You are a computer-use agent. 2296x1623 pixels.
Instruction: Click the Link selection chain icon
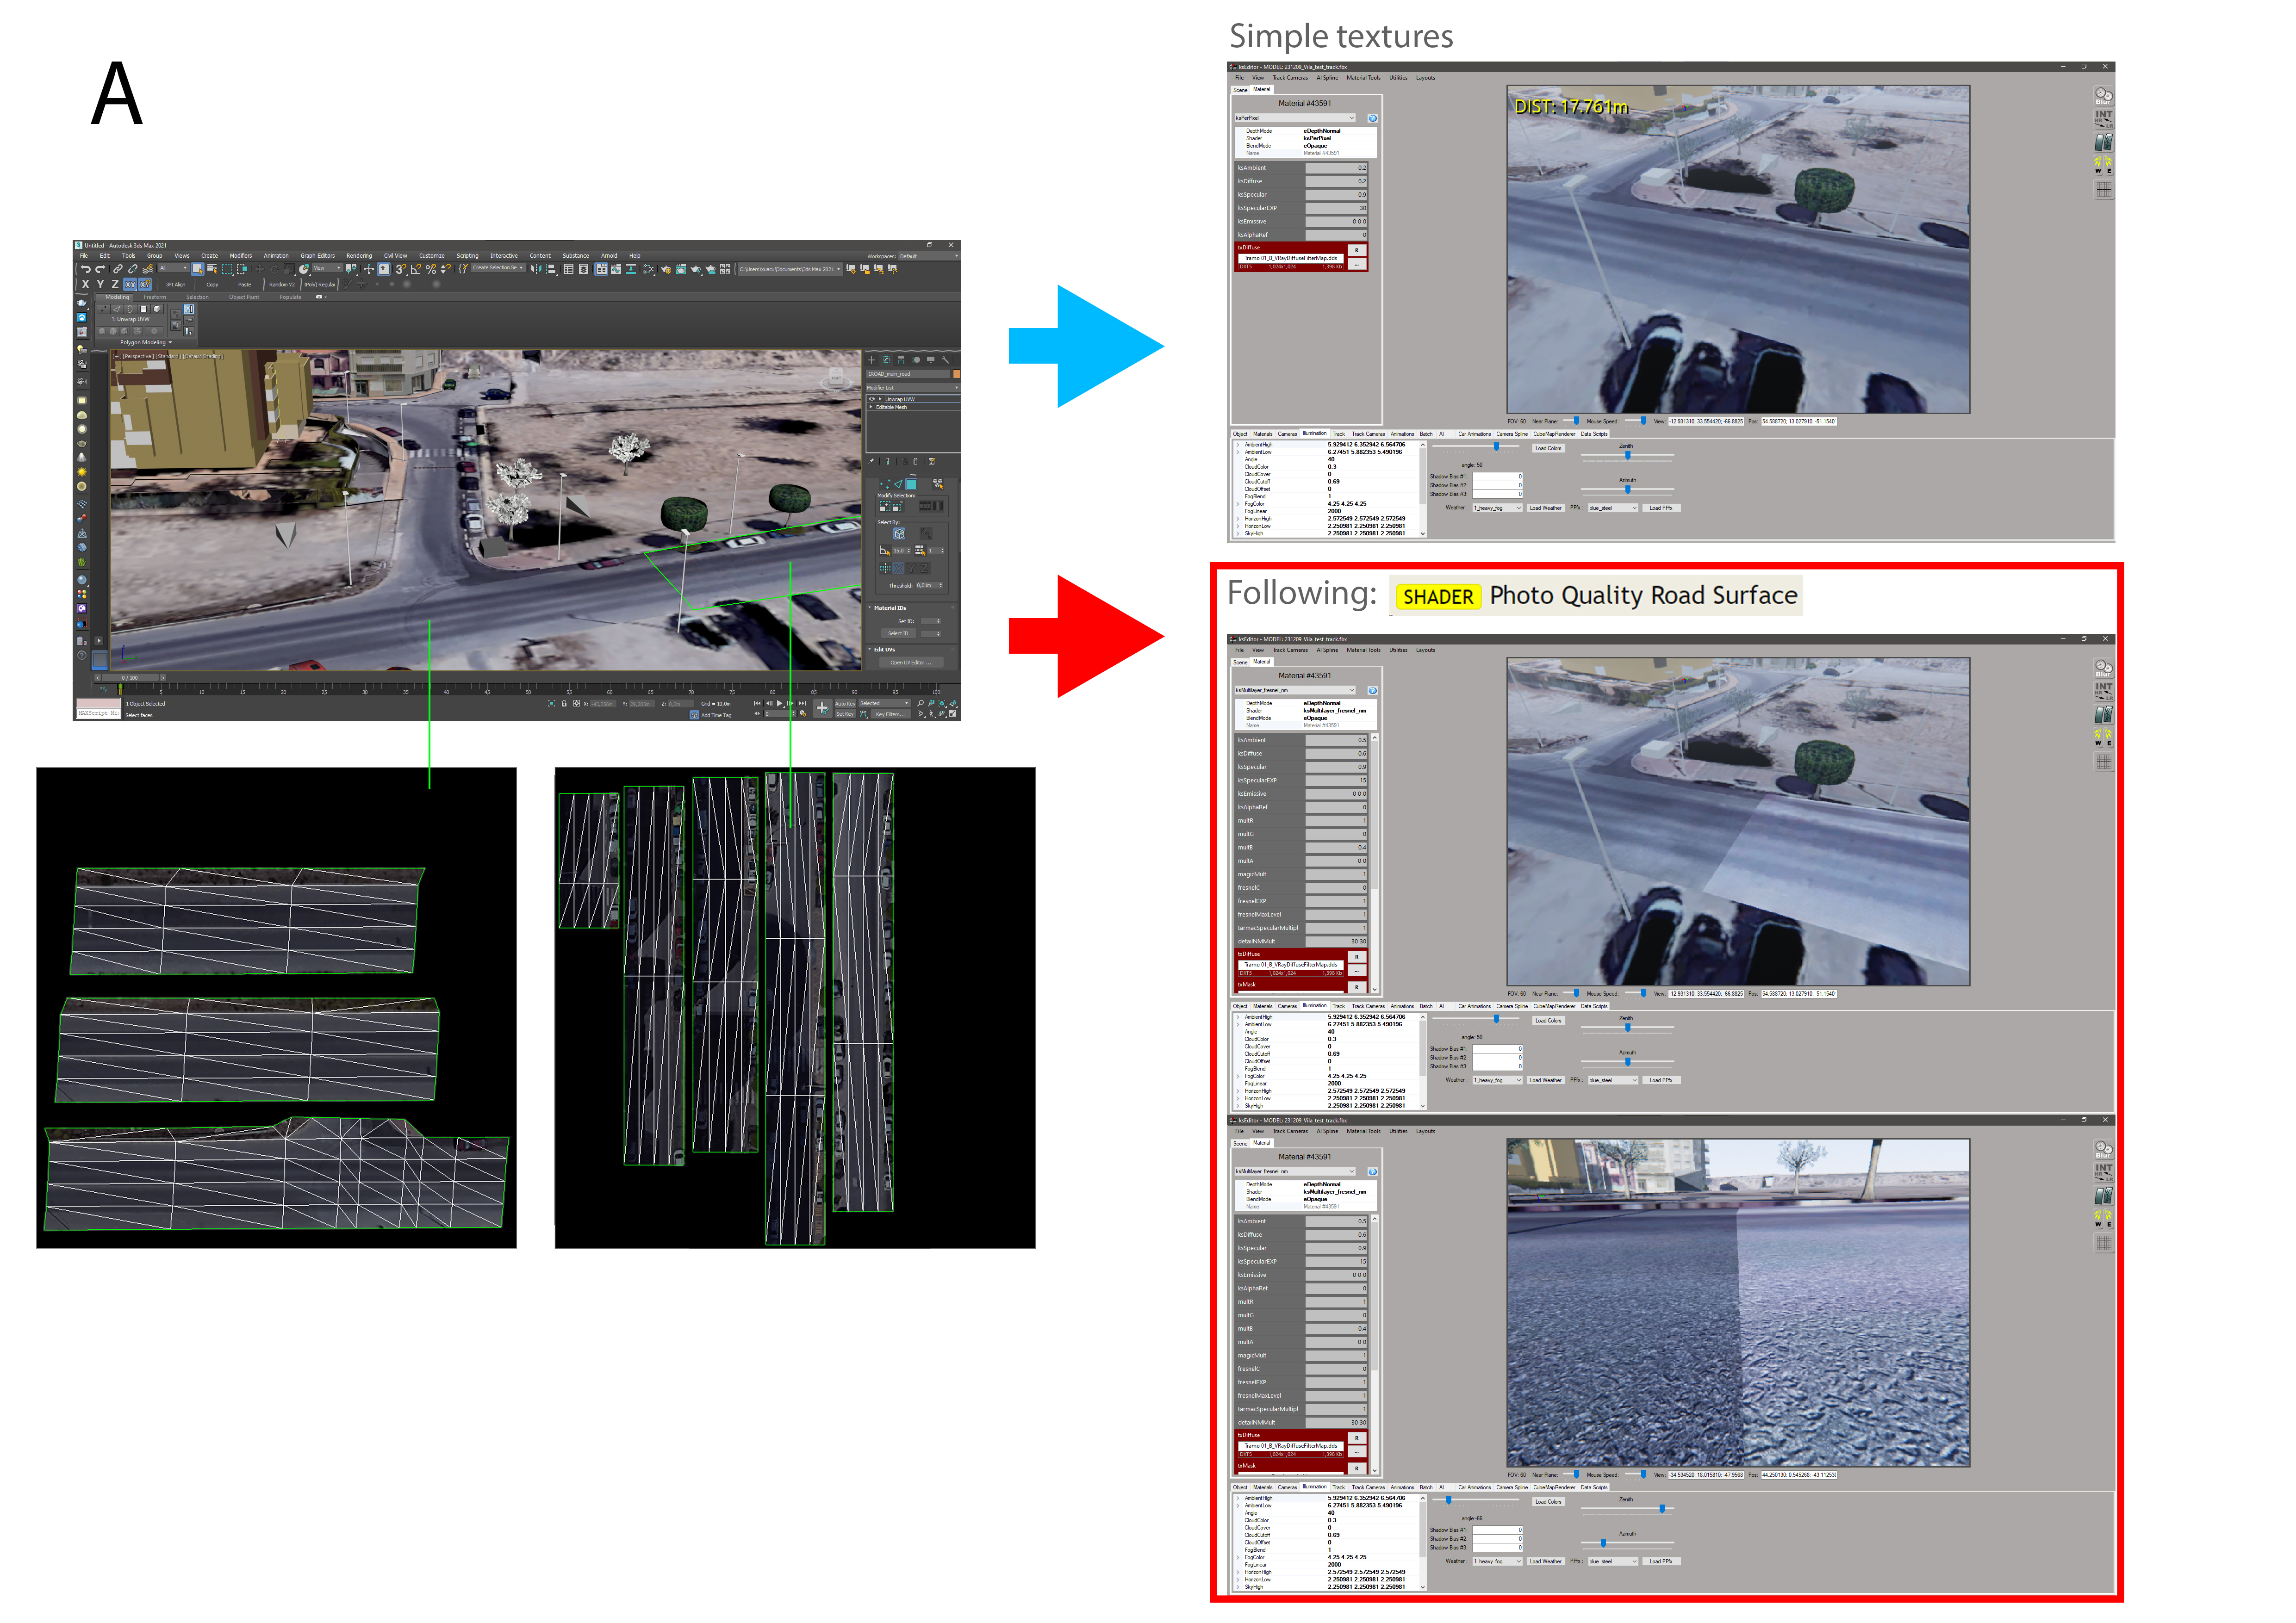118,269
